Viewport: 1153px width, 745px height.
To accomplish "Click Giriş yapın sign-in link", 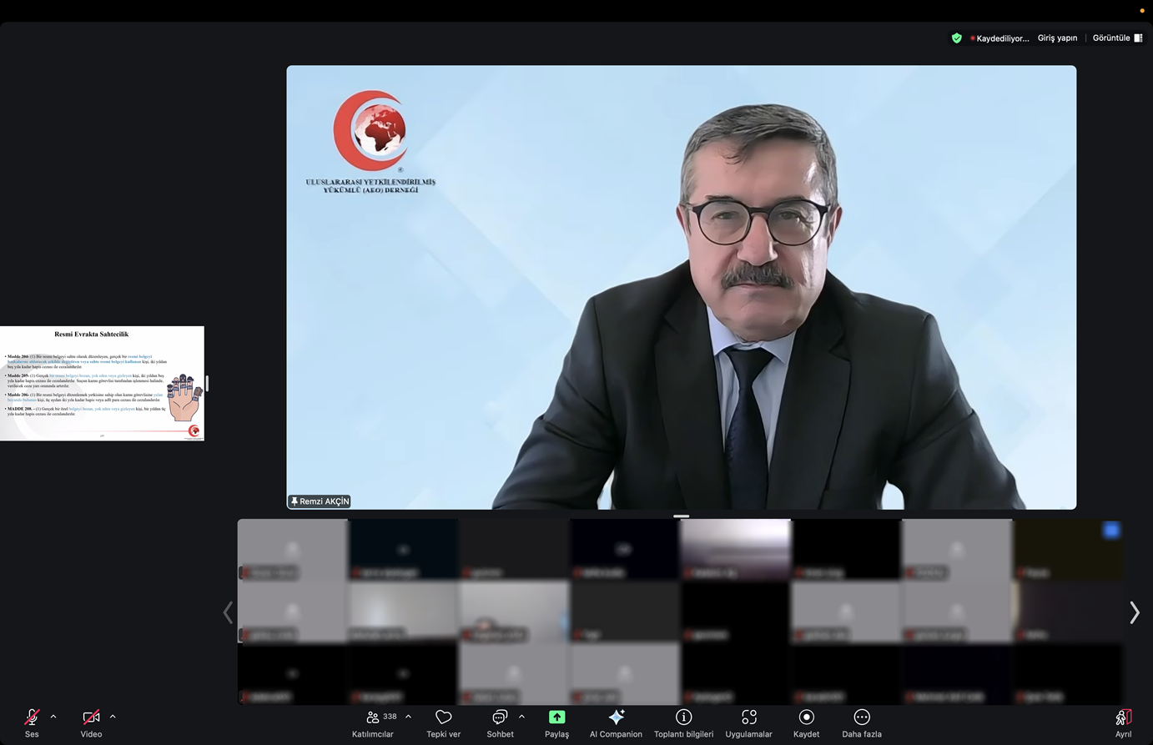I will tap(1057, 38).
